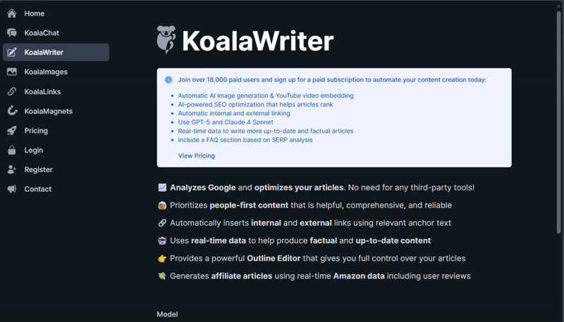Image resolution: width=564 pixels, height=322 pixels.
Task: Go to the Contact sidebar item
Action: 37,189
